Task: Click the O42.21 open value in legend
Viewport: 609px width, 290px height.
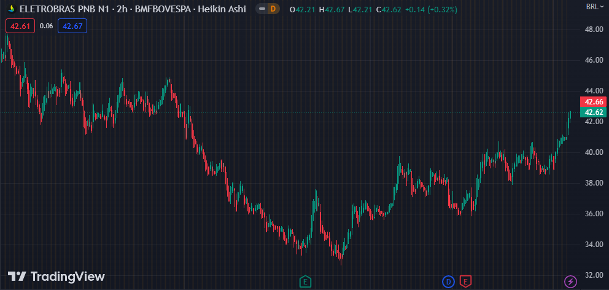Action: click(303, 9)
